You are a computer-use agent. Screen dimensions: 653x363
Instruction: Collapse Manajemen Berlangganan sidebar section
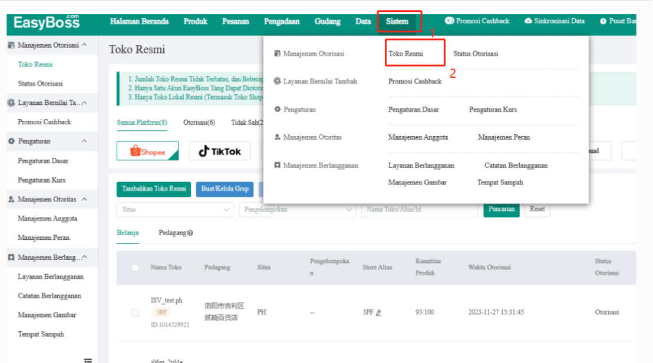click(x=84, y=257)
